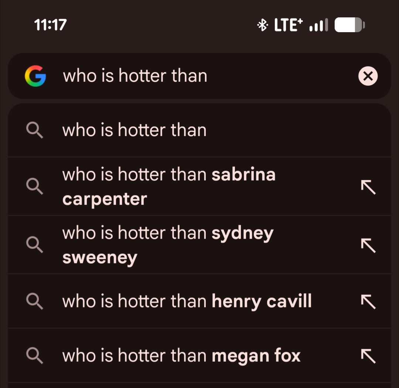Pick the "henry cavill" suggestion
The width and height of the screenshot is (399, 388).
click(x=187, y=301)
